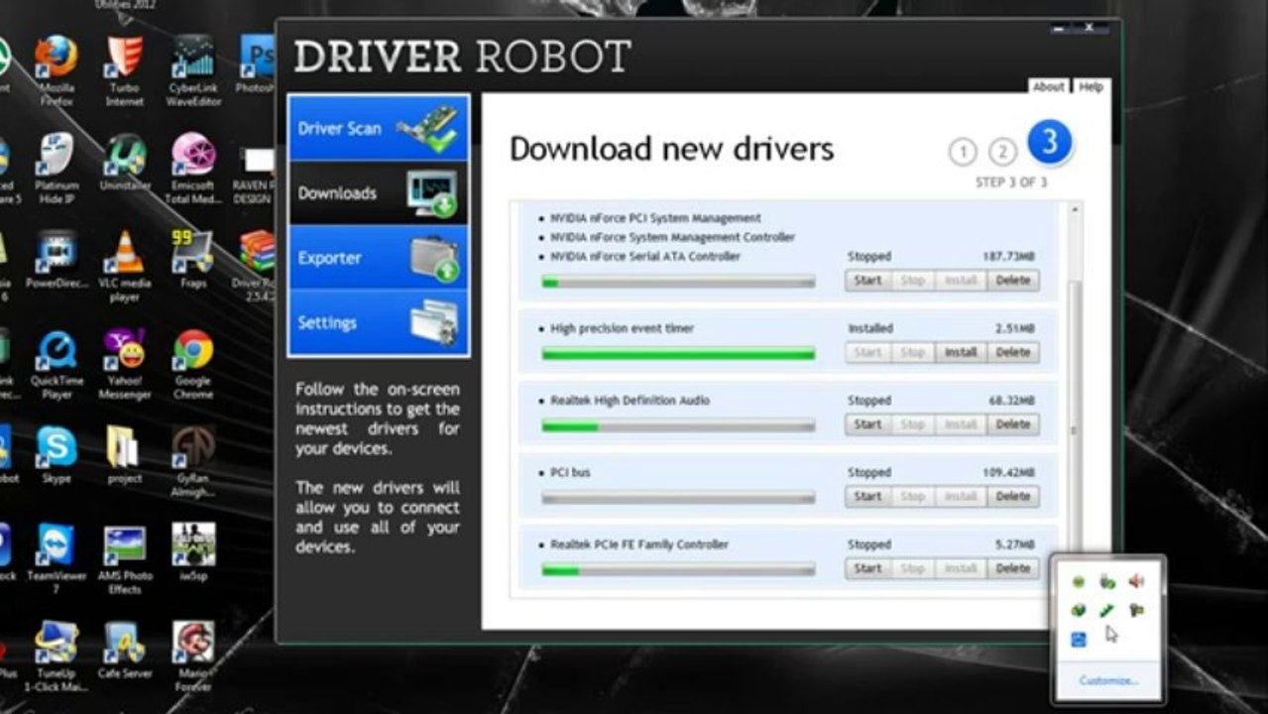Click the project folder desktop icon
Viewport: 1268px width, 714px height.
click(x=124, y=454)
